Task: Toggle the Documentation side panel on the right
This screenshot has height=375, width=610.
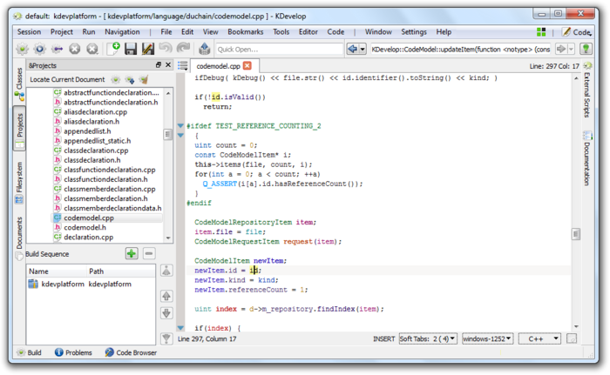Action: tap(586, 164)
